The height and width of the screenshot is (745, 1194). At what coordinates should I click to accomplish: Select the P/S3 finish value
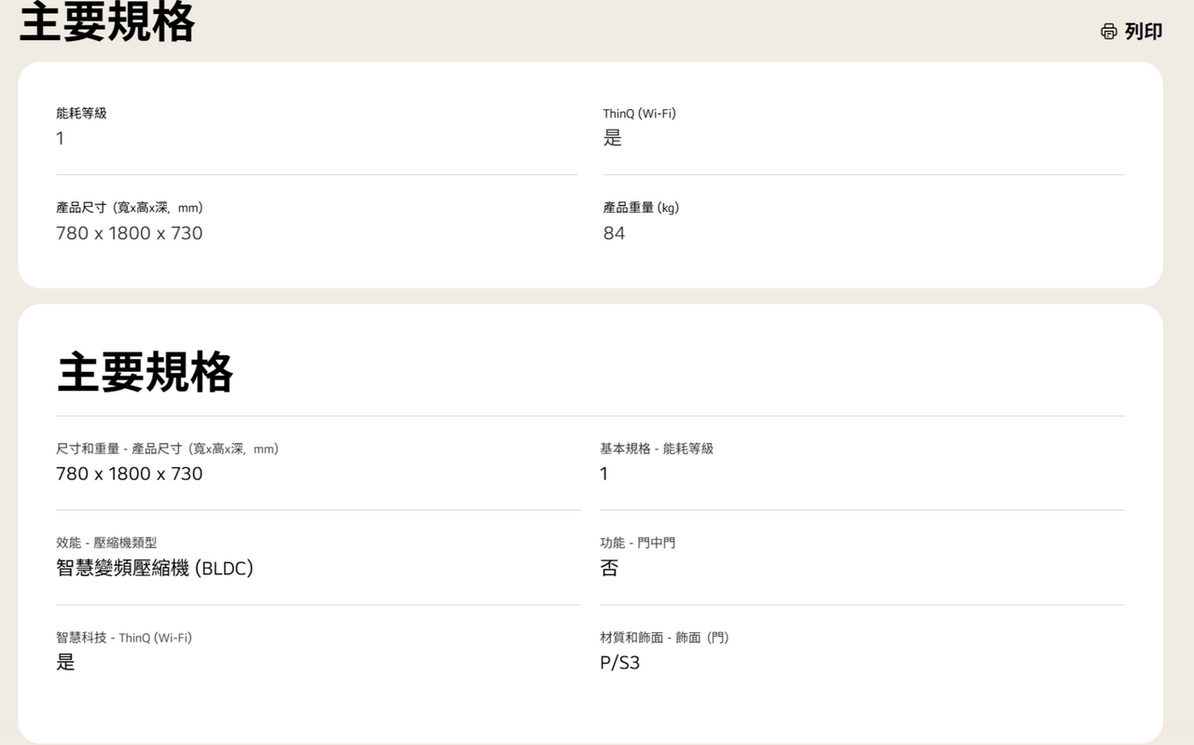click(620, 663)
